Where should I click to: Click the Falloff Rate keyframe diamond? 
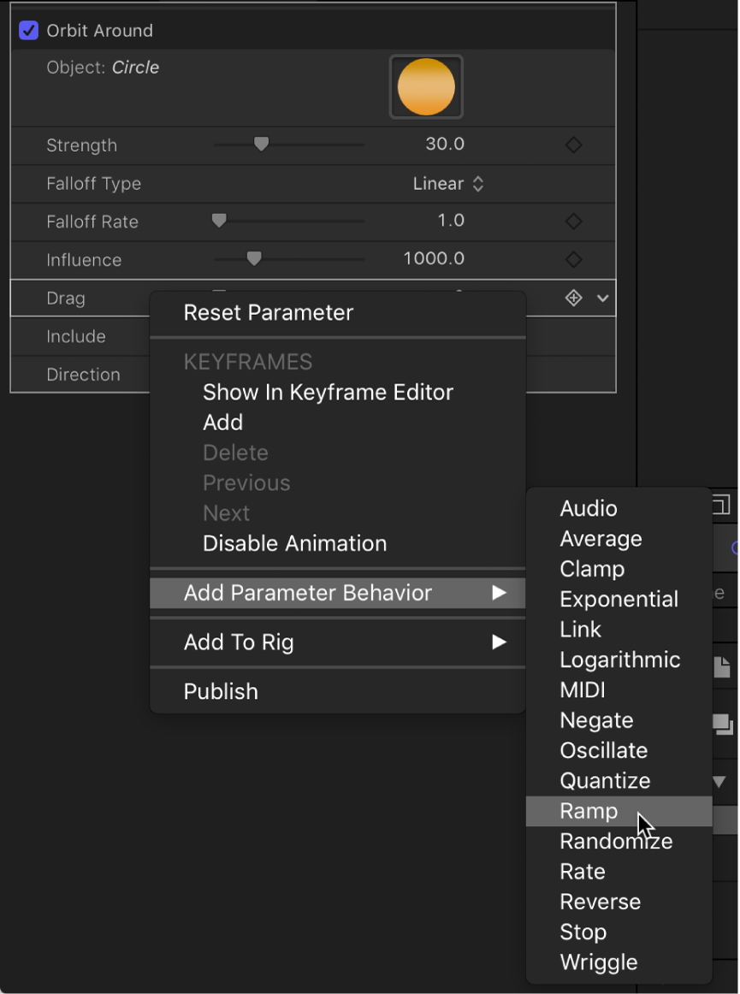coord(574,222)
